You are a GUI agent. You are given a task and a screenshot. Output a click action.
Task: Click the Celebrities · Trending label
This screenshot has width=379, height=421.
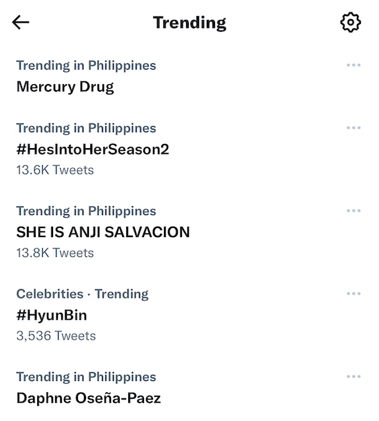(x=82, y=294)
